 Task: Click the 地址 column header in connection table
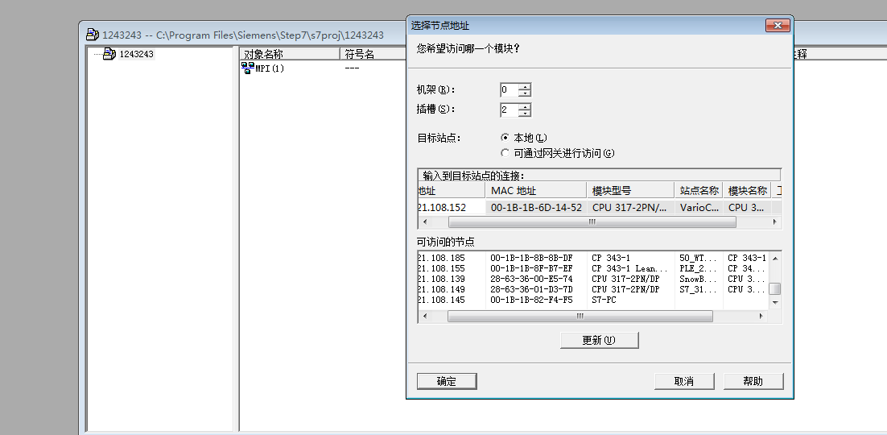coord(452,191)
